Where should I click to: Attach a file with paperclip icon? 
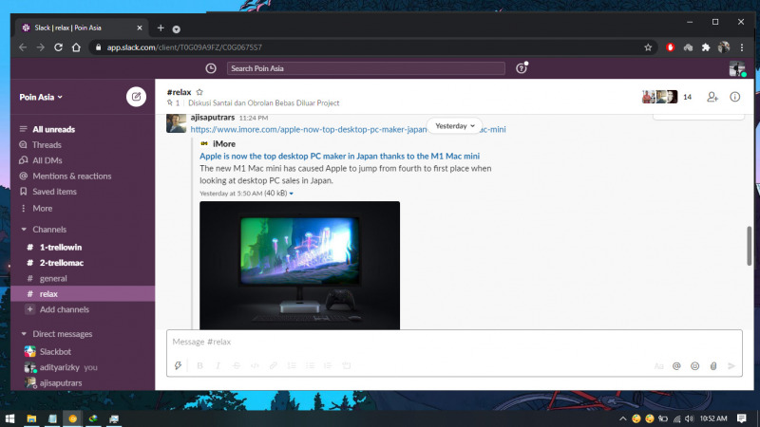tap(713, 366)
